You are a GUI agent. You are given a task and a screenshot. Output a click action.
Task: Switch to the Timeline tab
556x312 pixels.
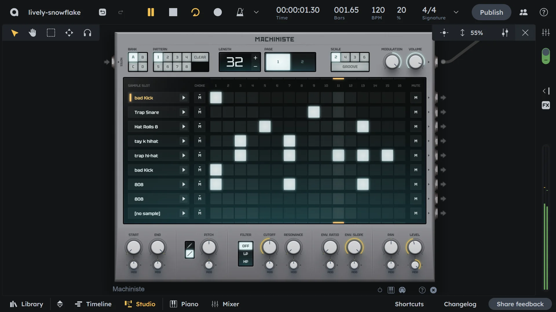93,304
